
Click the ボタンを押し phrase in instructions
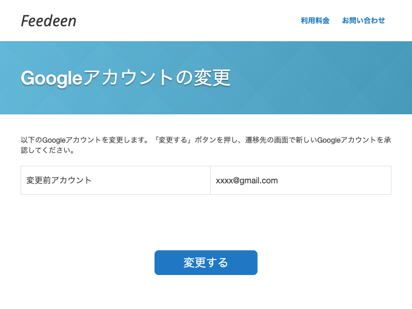point(216,140)
